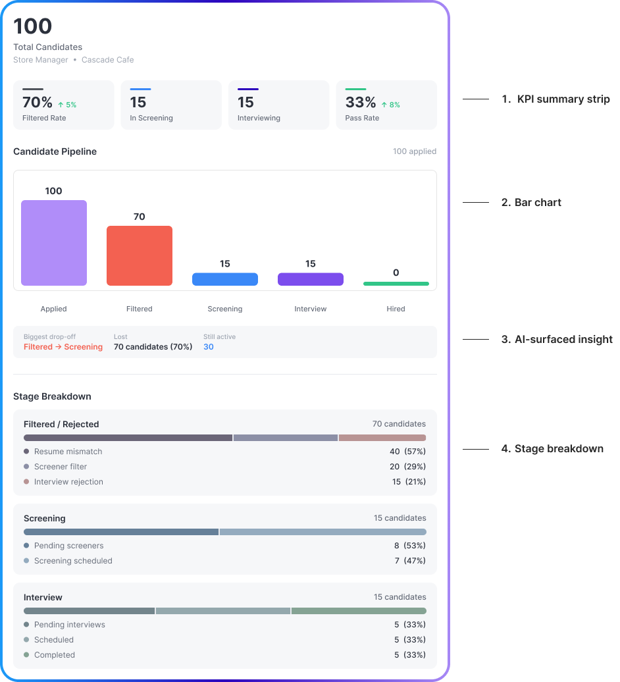Click the Still active 30 link
This screenshot has width=620, height=682.
pos(210,347)
